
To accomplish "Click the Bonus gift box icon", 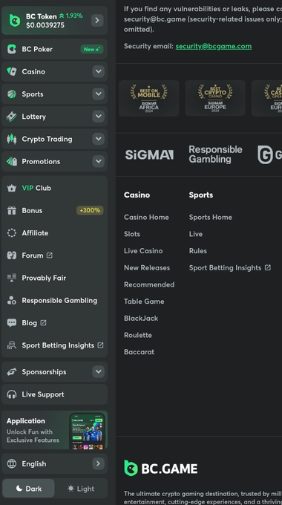I will 12,211.
